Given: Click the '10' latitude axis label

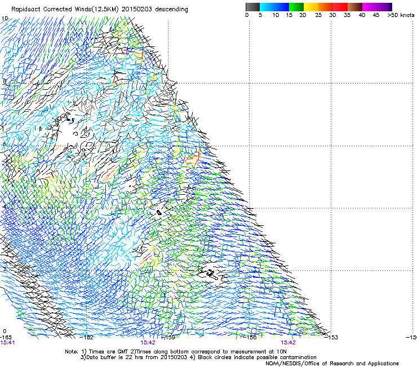Looking at the screenshot, I should click(5, 19).
